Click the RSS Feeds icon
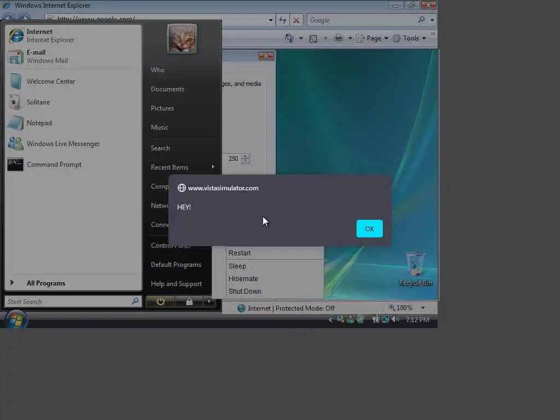The image size is (560, 420). (313, 39)
